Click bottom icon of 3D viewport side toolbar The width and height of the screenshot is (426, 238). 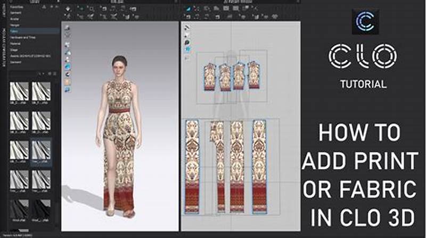tap(68, 89)
